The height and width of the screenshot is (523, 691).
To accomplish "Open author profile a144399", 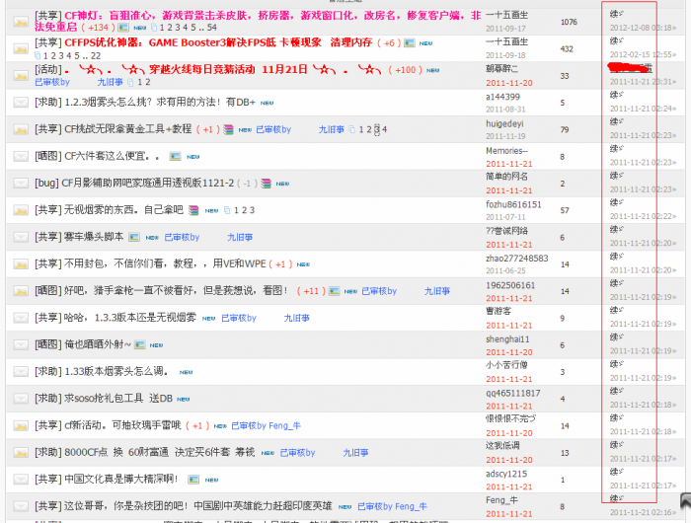I will click(x=502, y=97).
